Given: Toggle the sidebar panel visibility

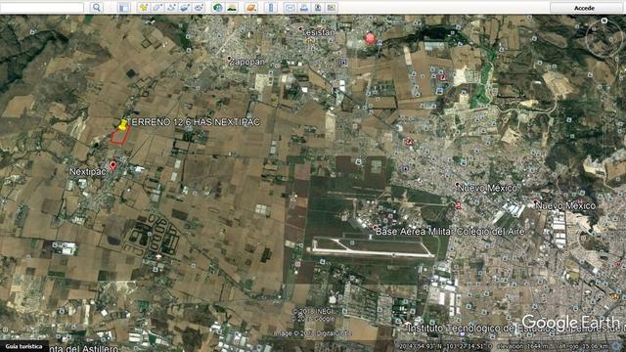Looking at the screenshot, I should coord(124,7).
